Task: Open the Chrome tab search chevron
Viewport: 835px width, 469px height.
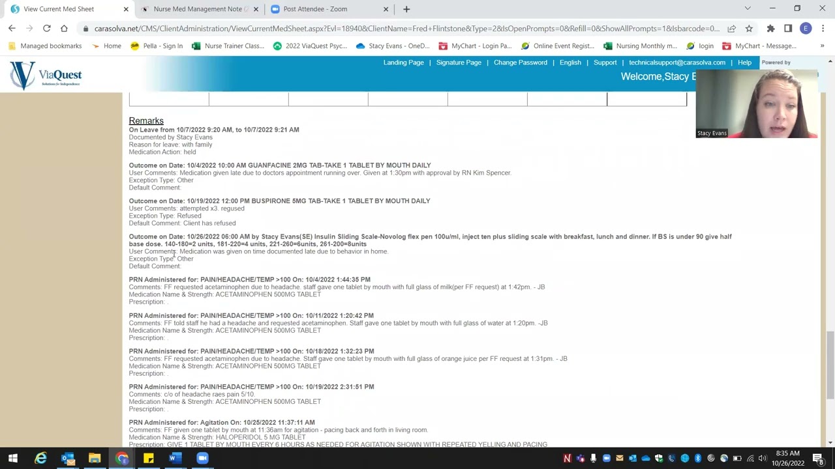Action: pos(748,8)
